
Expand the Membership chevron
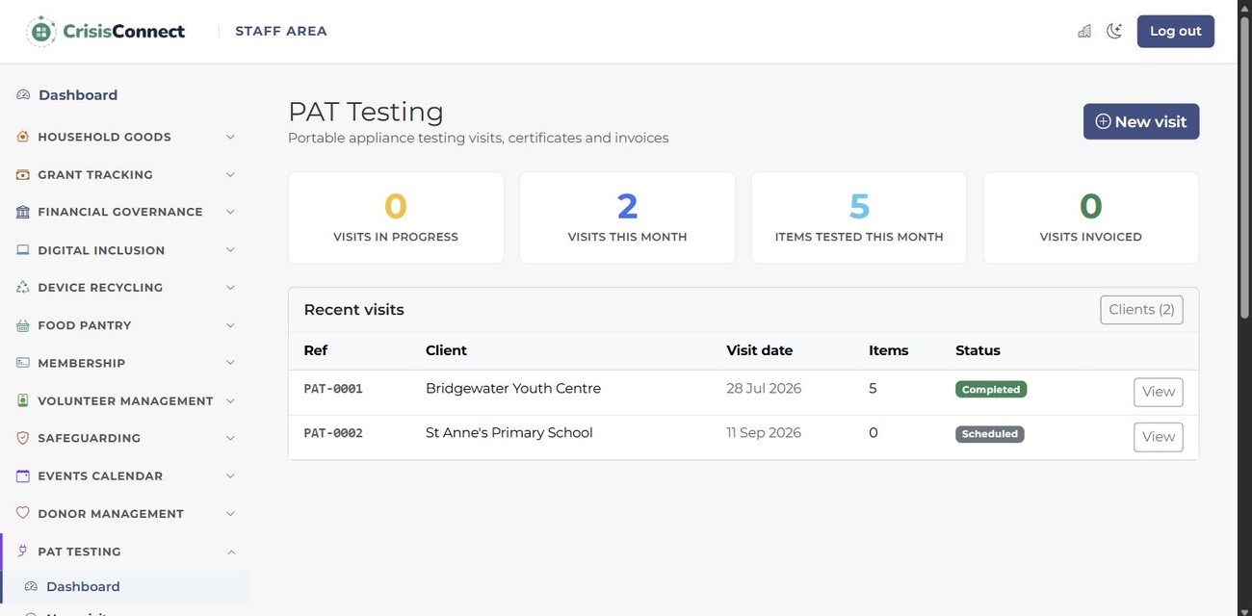(230, 363)
